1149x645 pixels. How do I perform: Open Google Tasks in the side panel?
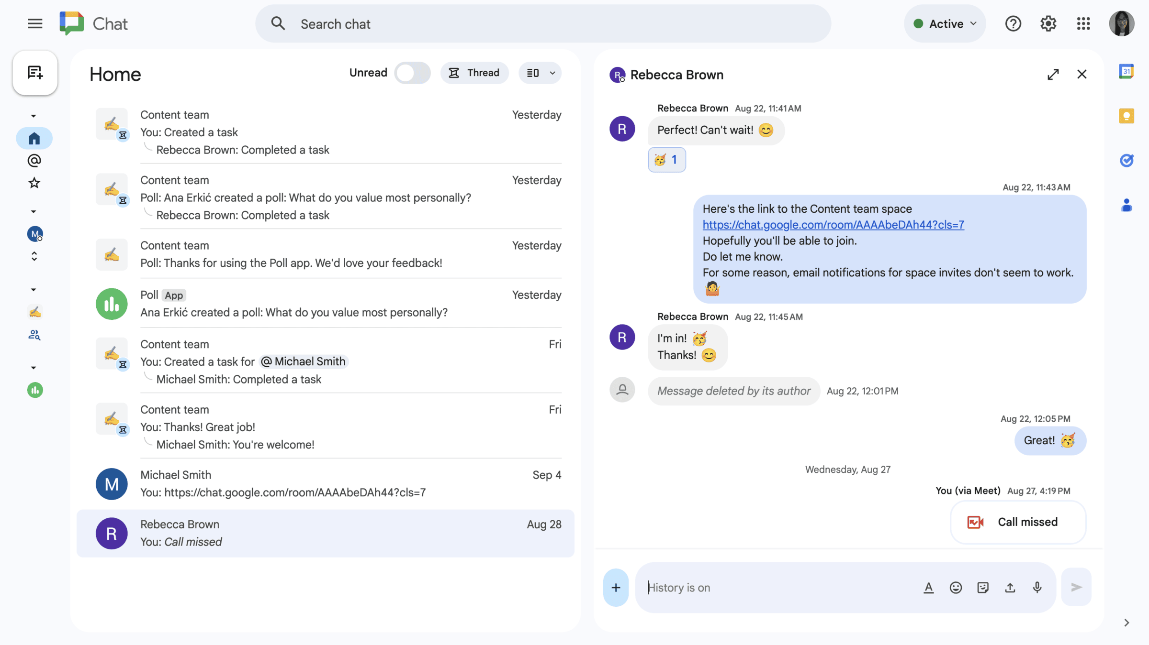tap(1127, 160)
